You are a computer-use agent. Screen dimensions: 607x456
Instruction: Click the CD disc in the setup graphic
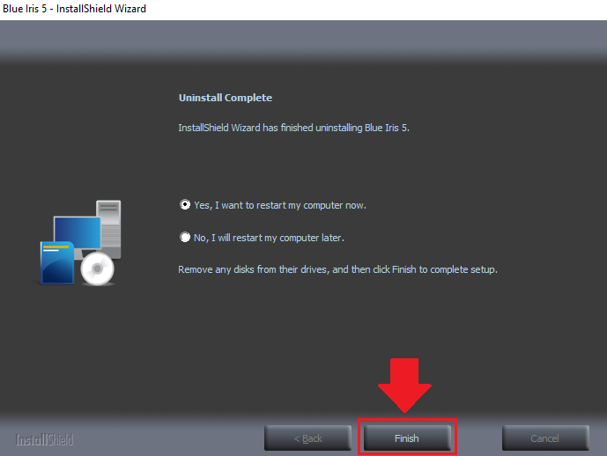tap(97, 268)
